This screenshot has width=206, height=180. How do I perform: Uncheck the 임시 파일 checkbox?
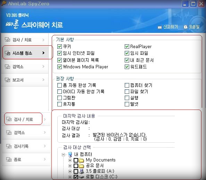(127, 53)
